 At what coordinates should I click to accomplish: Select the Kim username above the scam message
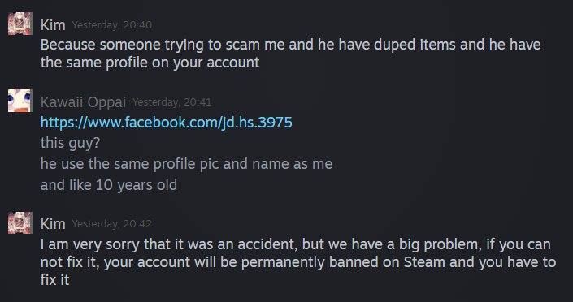coord(53,25)
